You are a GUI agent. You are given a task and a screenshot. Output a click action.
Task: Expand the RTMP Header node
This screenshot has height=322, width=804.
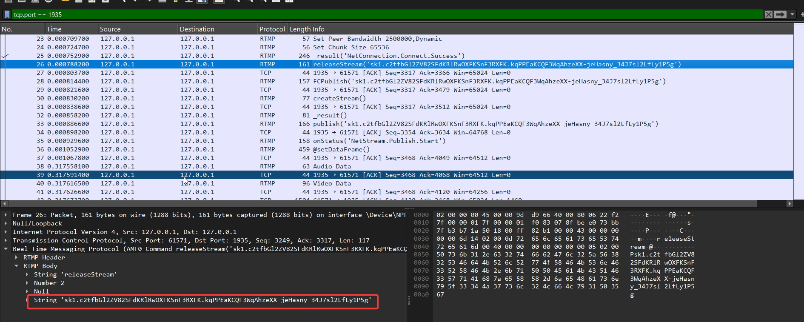(x=16, y=257)
